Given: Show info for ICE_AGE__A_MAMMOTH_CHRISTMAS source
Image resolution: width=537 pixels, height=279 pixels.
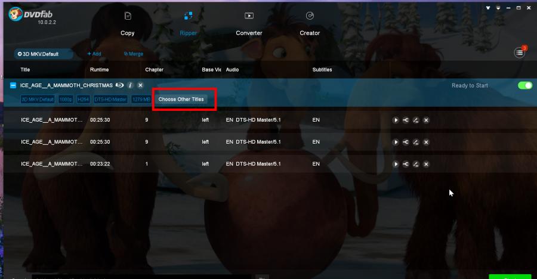Looking at the screenshot, I should point(130,85).
